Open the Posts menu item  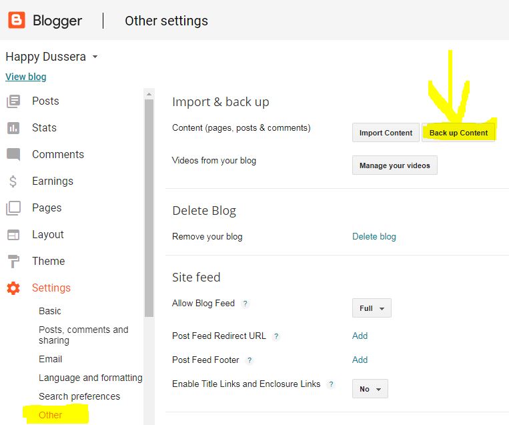click(45, 101)
